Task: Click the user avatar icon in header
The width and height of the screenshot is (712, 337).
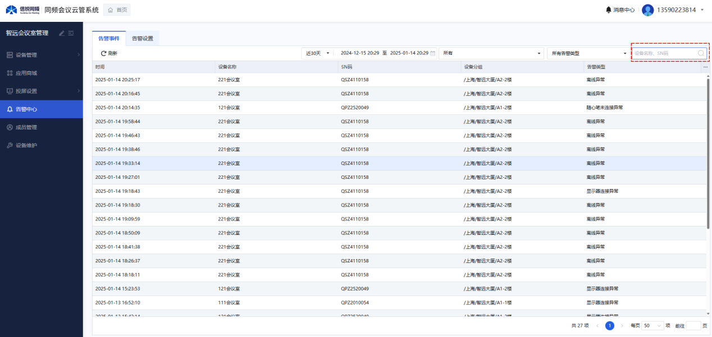Action: 647,10
